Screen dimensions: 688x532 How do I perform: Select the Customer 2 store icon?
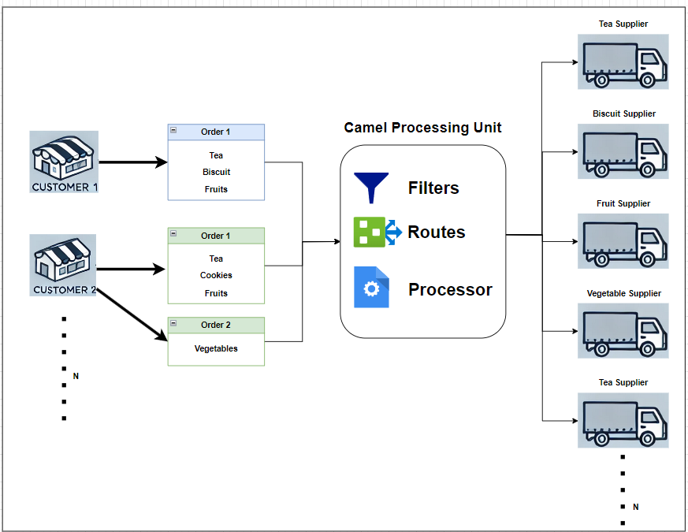pyautogui.click(x=63, y=265)
